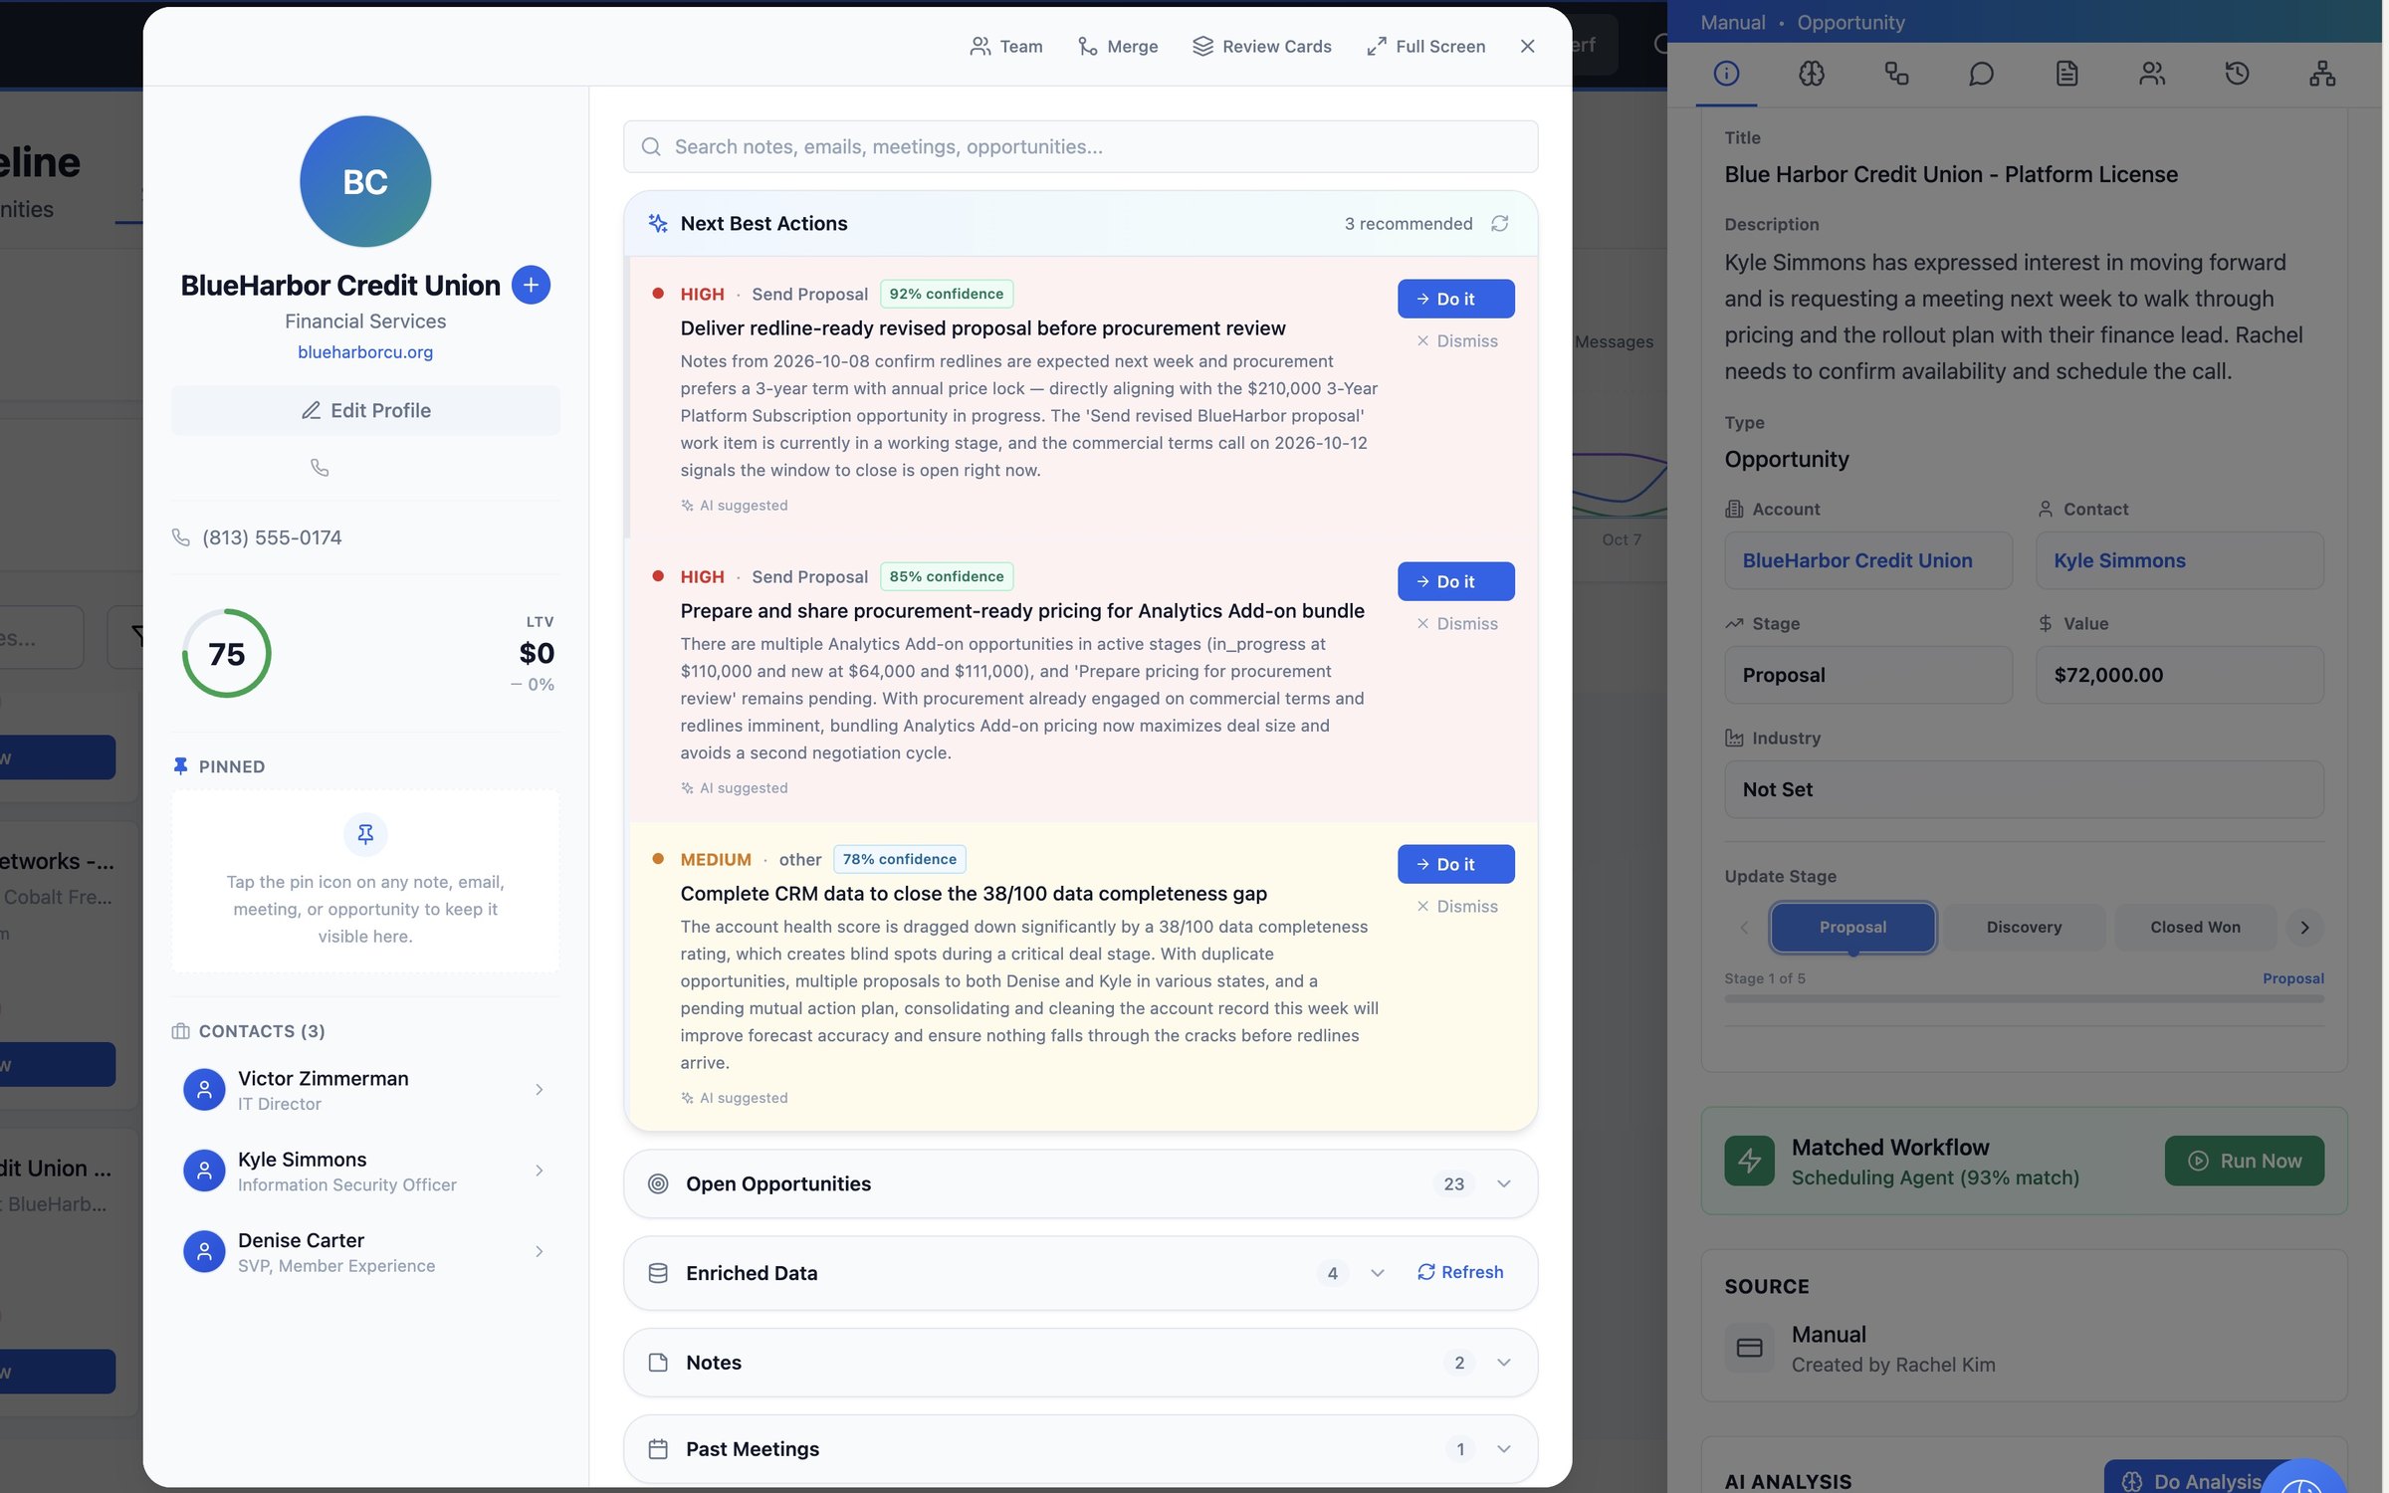2389x1493 pixels.
Task: Close the account detail modal
Action: [1527, 46]
